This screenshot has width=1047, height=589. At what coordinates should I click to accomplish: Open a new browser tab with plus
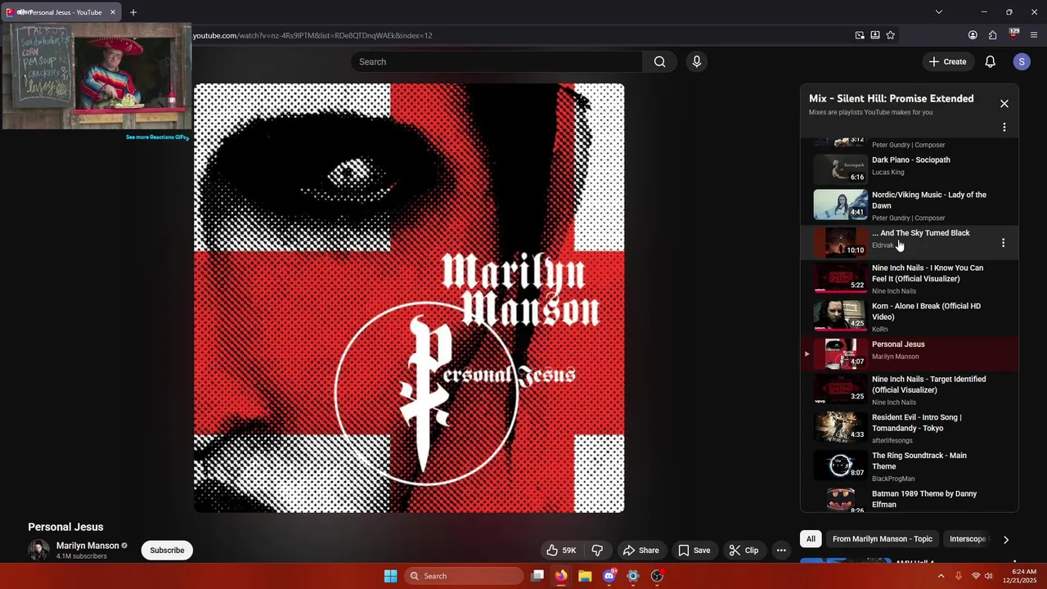(133, 12)
